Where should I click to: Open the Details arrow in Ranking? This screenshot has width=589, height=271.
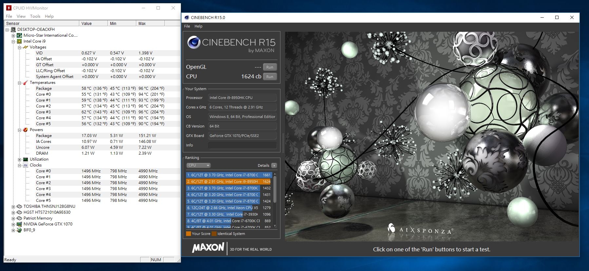[274, 165]
